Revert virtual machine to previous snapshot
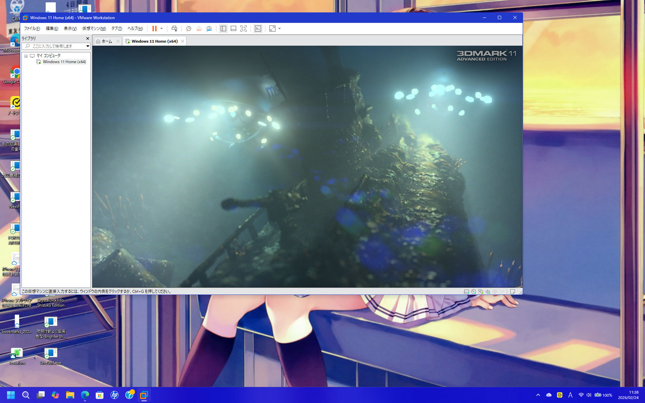 click(199, 29)
